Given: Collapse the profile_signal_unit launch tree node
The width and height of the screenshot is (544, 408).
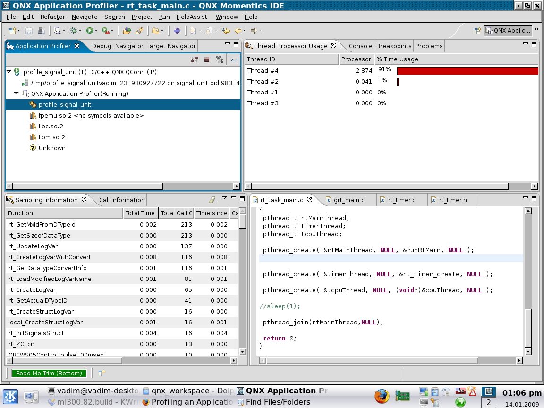Looking at the screenshot, I should [9, 72].
